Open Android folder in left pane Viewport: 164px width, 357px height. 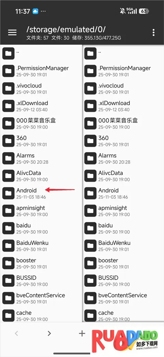point(41,193)
